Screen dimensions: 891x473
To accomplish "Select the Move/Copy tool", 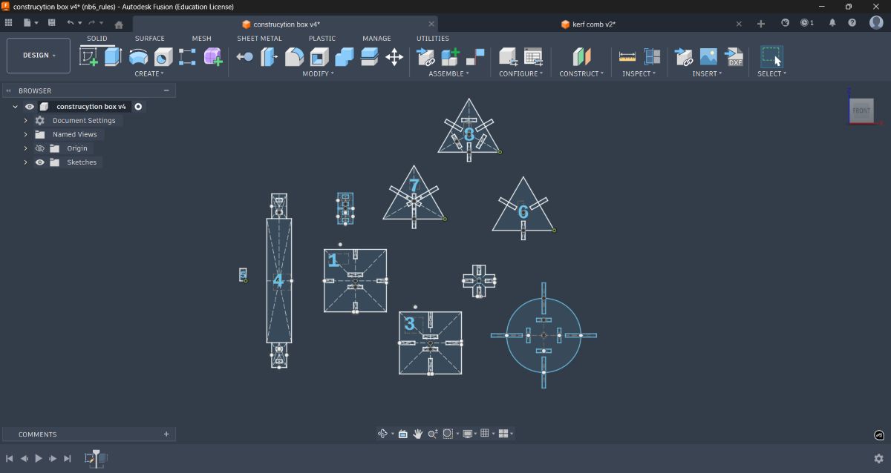I will (x=394, y=56).
